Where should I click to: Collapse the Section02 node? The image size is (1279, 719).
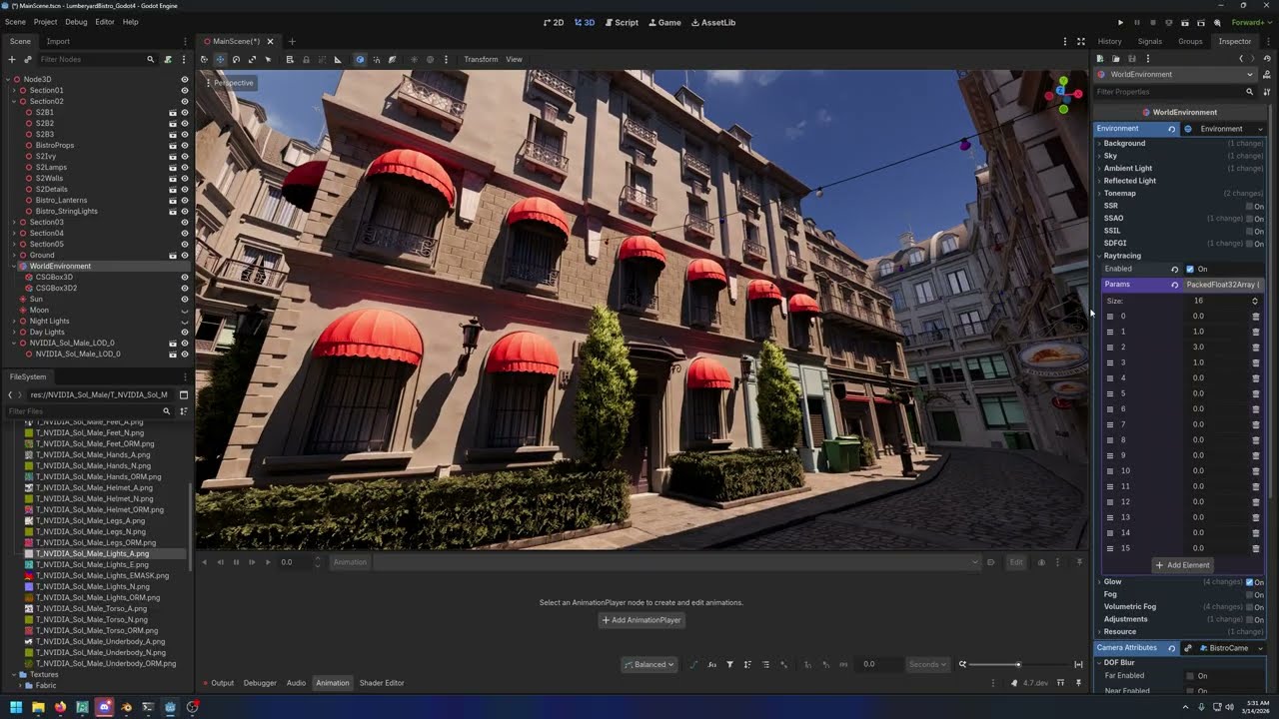tap(14, 101)
